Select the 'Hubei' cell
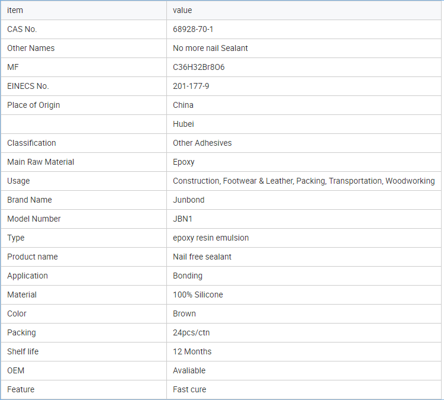The height and width of the screenshot is (400, 444). point(183,124)
